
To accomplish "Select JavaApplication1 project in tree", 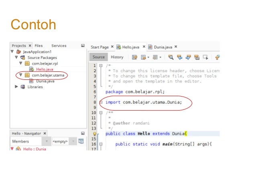I will tap(37, 52).
